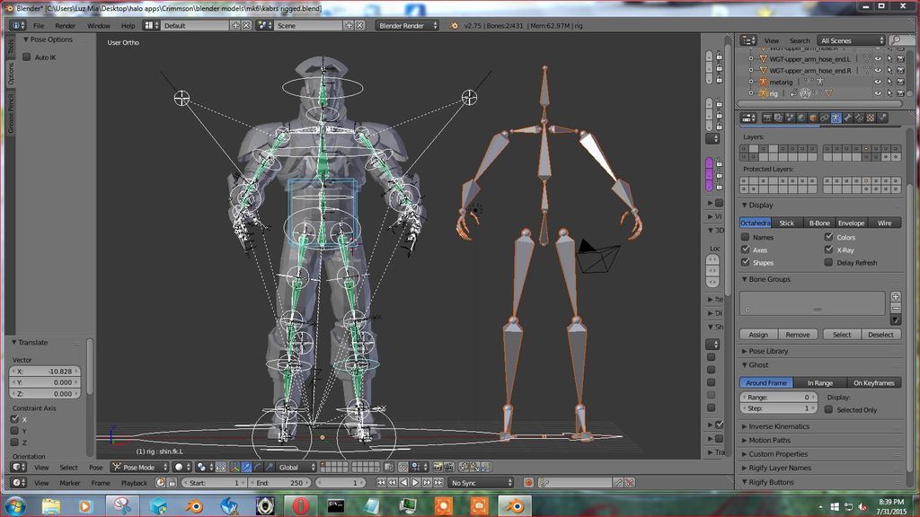
Task: Open the Bone constraints properties tab
Action: (859, 118)
